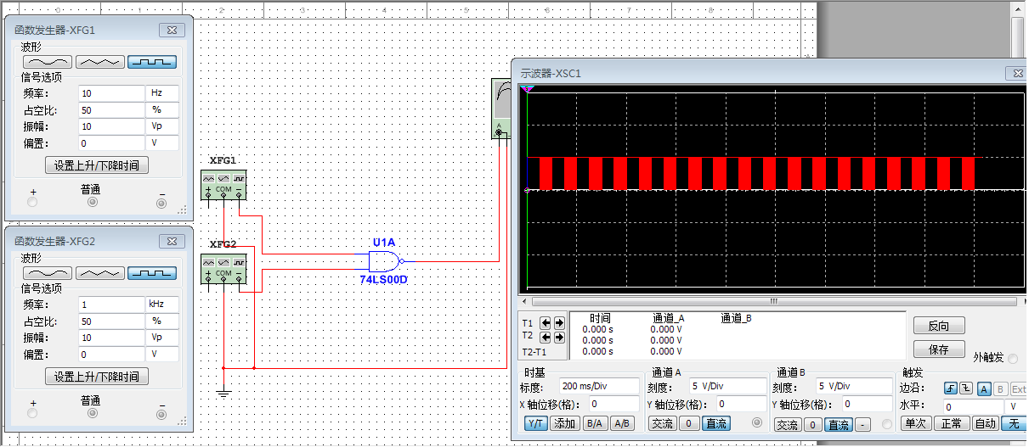The width and height of the screenshot is (1029, 447).
Task: Click channel A Y 轴位移 field
Action: click(741, 405)
